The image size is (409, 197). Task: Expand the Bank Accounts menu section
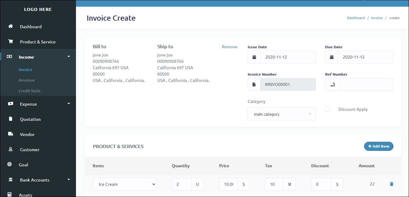[x=68, y=180]
